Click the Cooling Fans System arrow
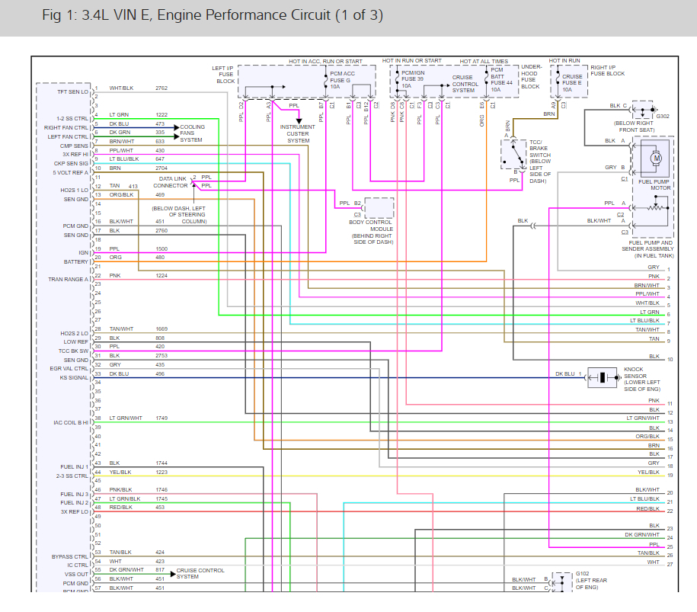The image size is (697, 612). (x=177, y=127)
